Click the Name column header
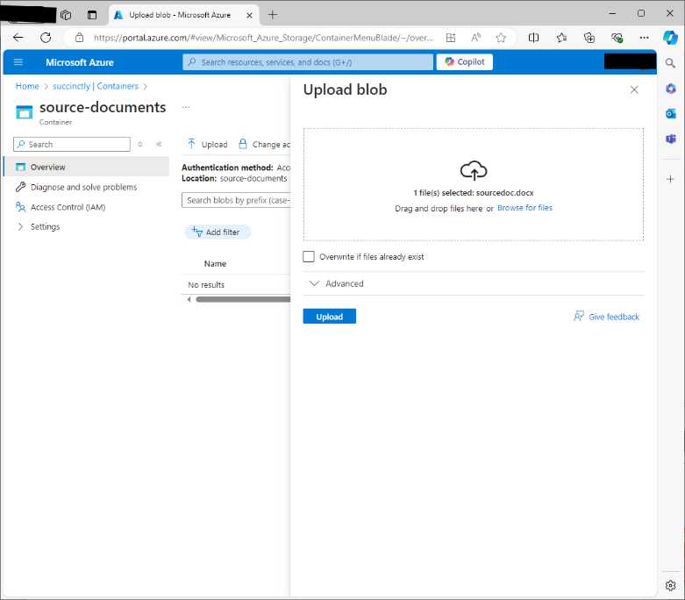The width and height of the screenshot is (685, 600). click(215, 263)
